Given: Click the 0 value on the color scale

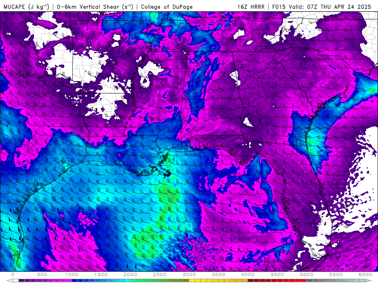Looking at the screenshot, I should pos(13,275).
